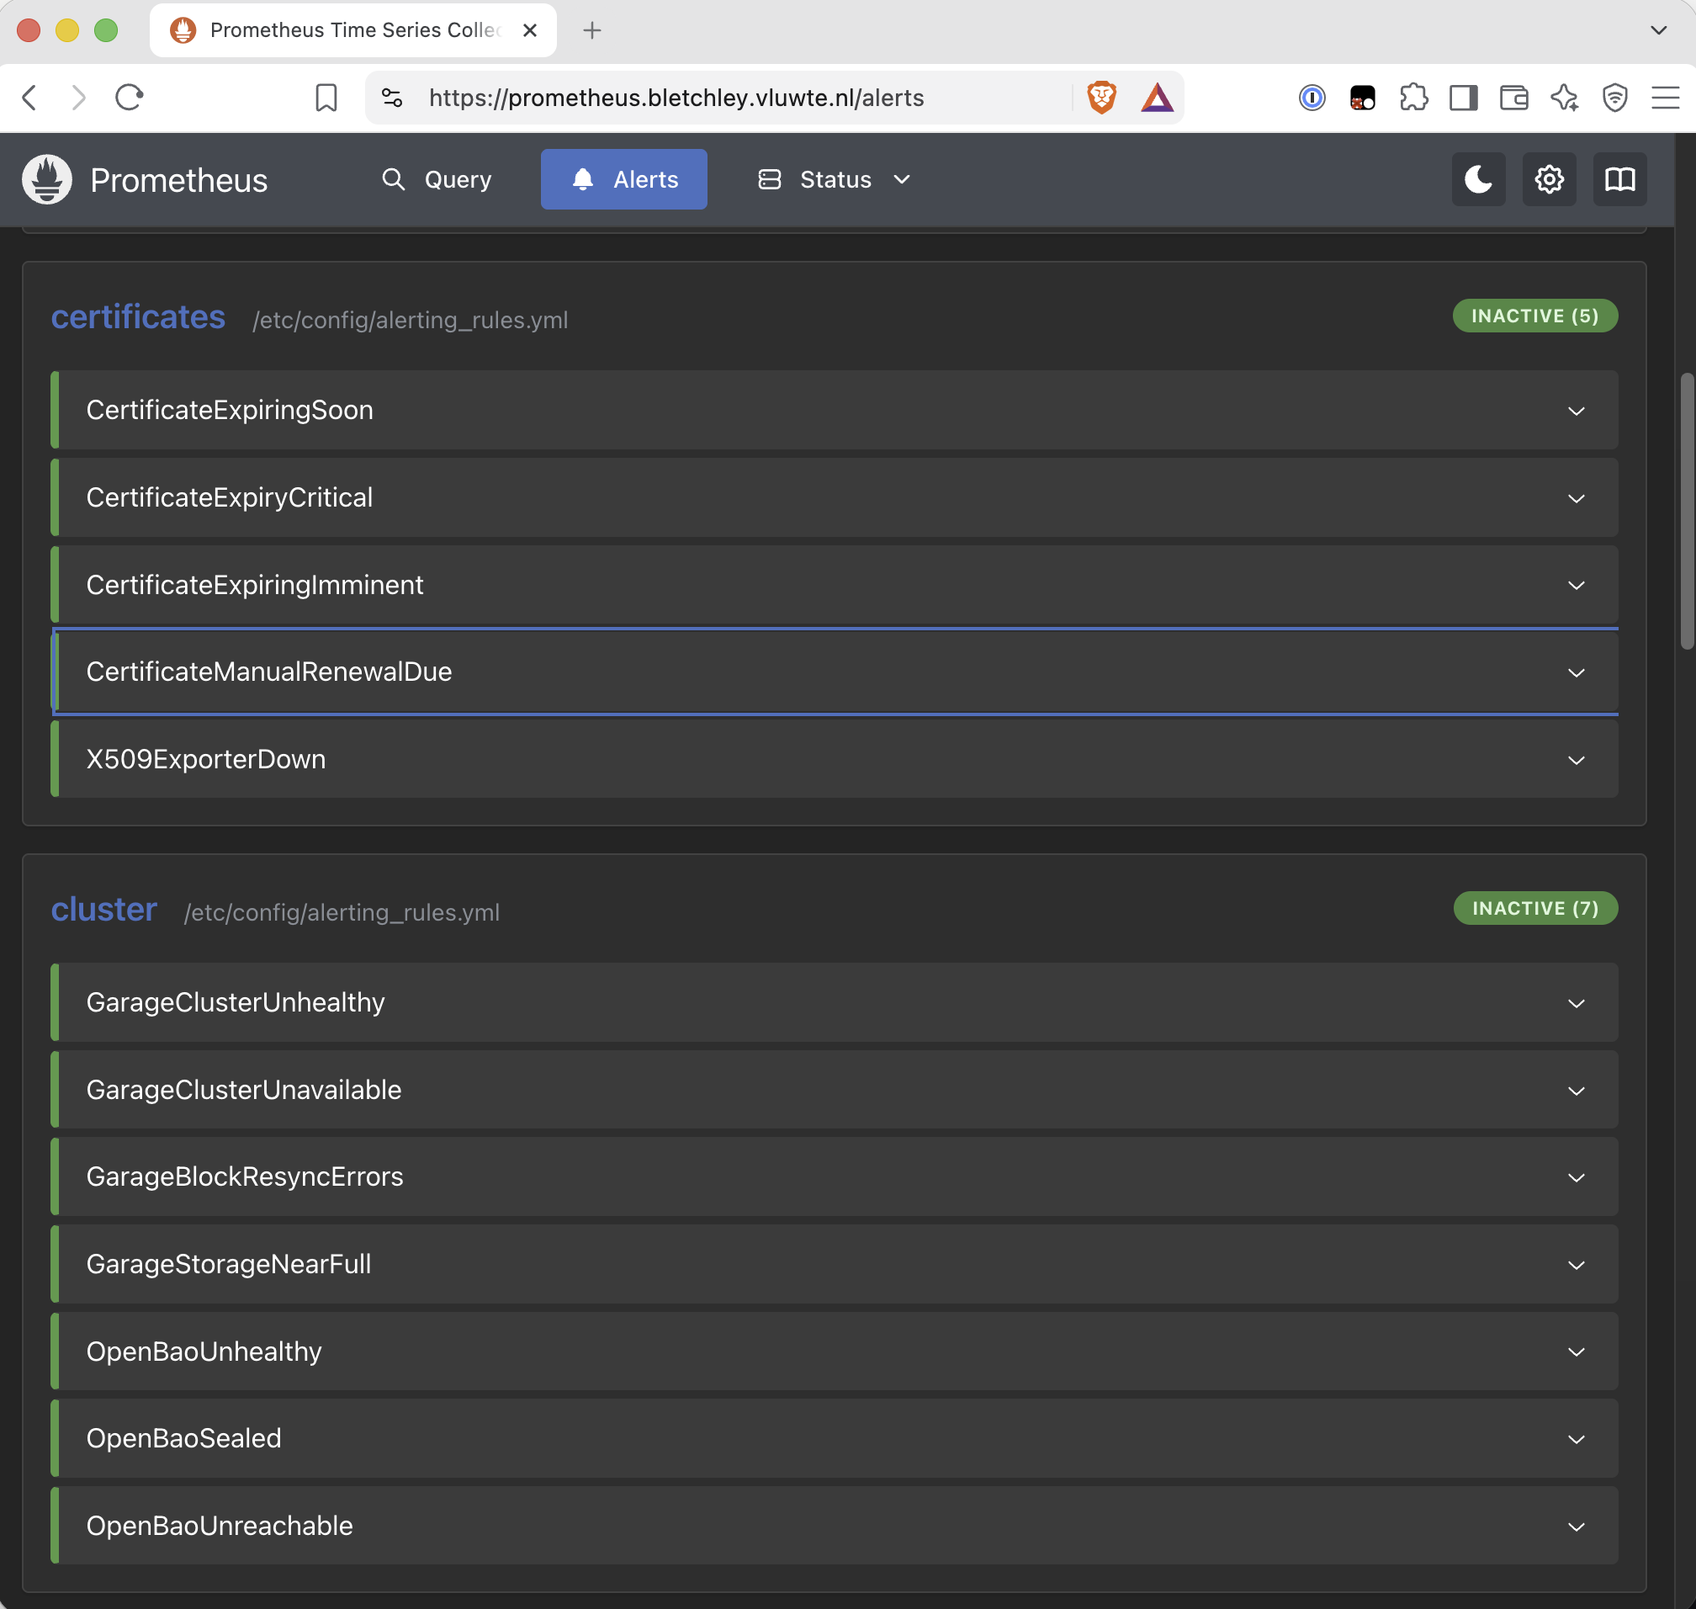The height and width of the screenshot is (1609, 1696).
Task: Expand the OpenBaoSealed rule
Action: pos(835,1438)
